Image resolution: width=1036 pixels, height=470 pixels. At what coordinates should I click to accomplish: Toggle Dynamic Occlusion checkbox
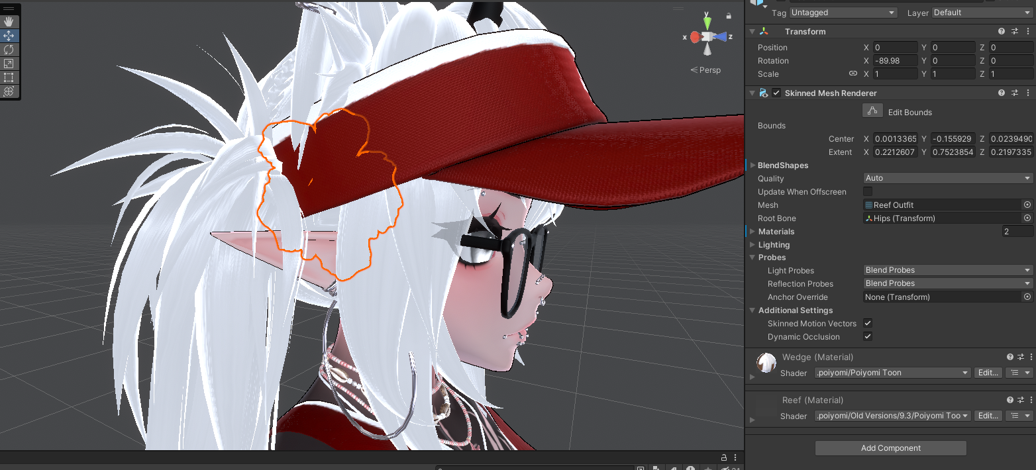[868, 337]
